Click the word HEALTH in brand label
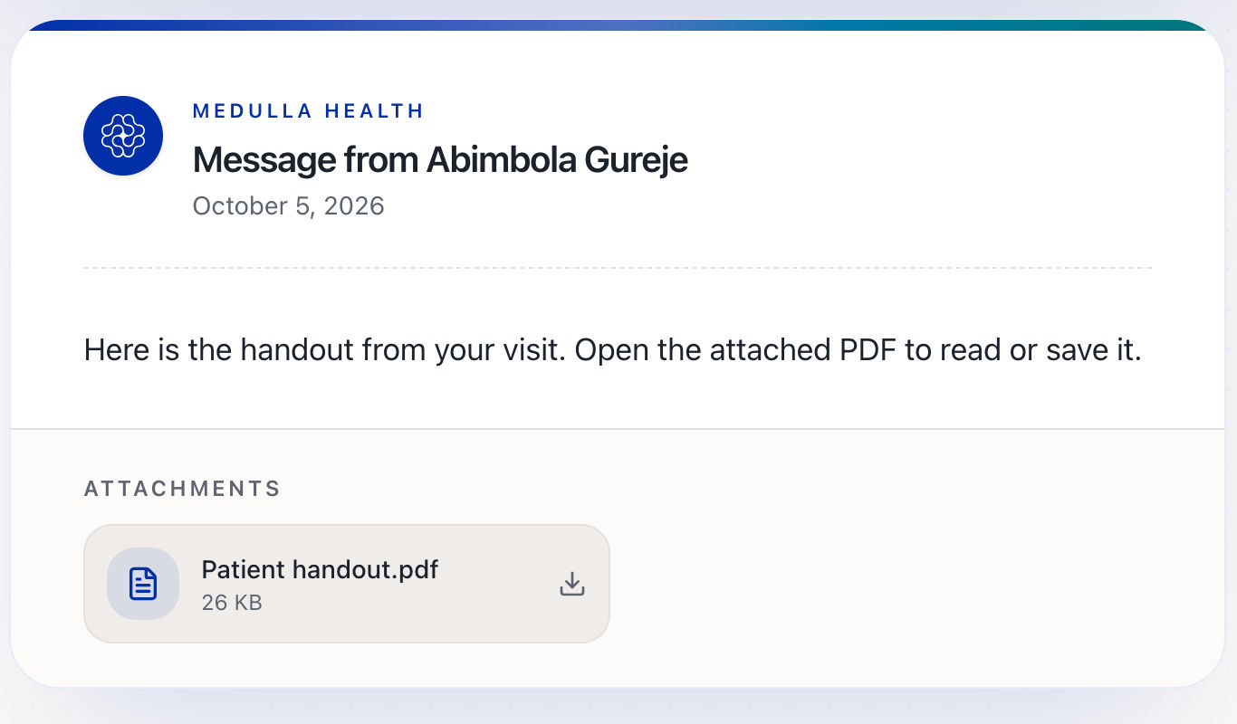Screen dimensions: 1237x724 tap(374, 111)
